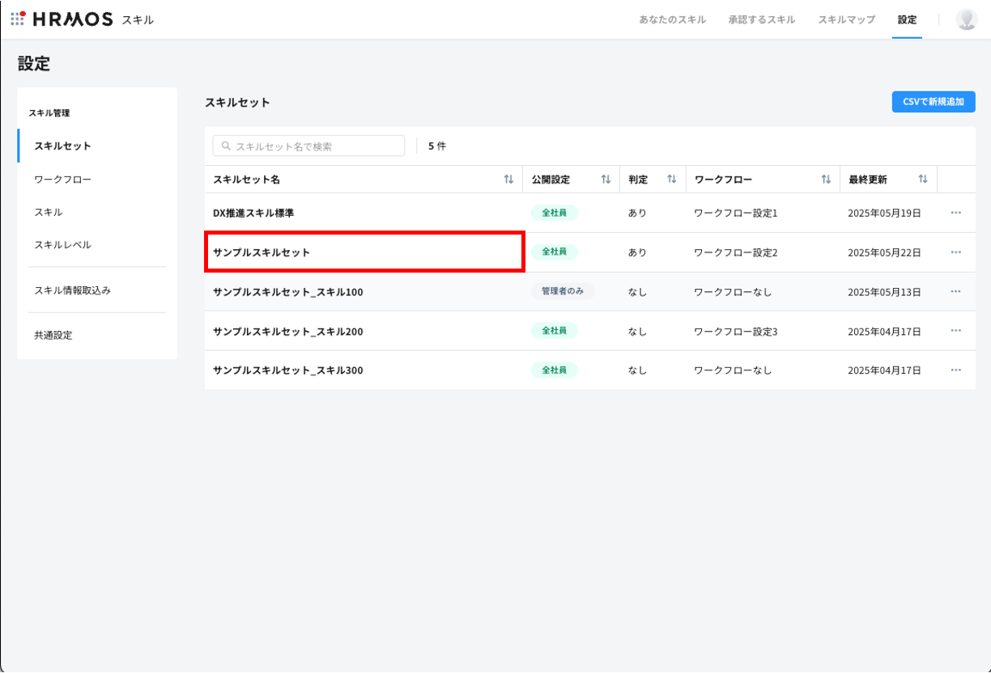991x673 pixels.
Task: Select ワークフロー in the left sidebar
Action: [x=62, y=179]
